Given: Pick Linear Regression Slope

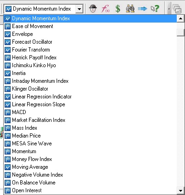Looking at the screenshot, I should point(90,104).
